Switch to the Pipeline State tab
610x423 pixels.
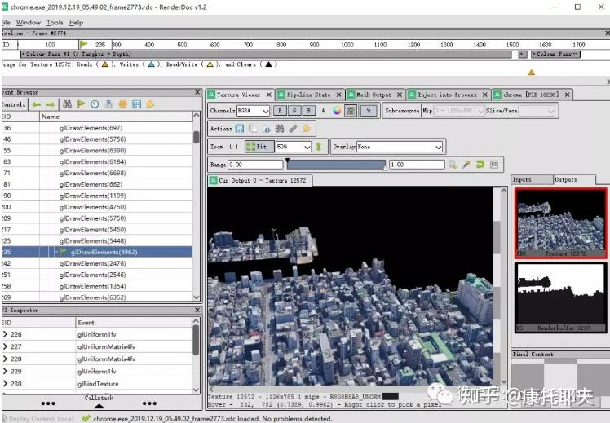309,95
